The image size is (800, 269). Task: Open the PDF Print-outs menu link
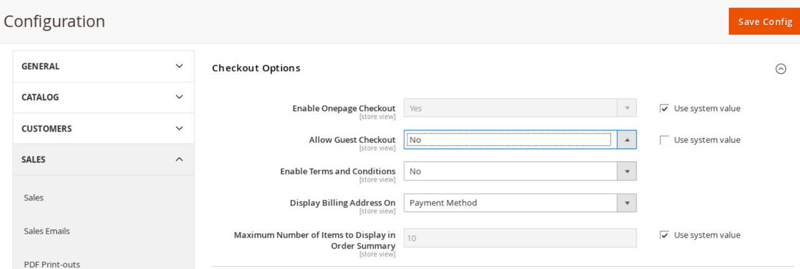[52, 264]
